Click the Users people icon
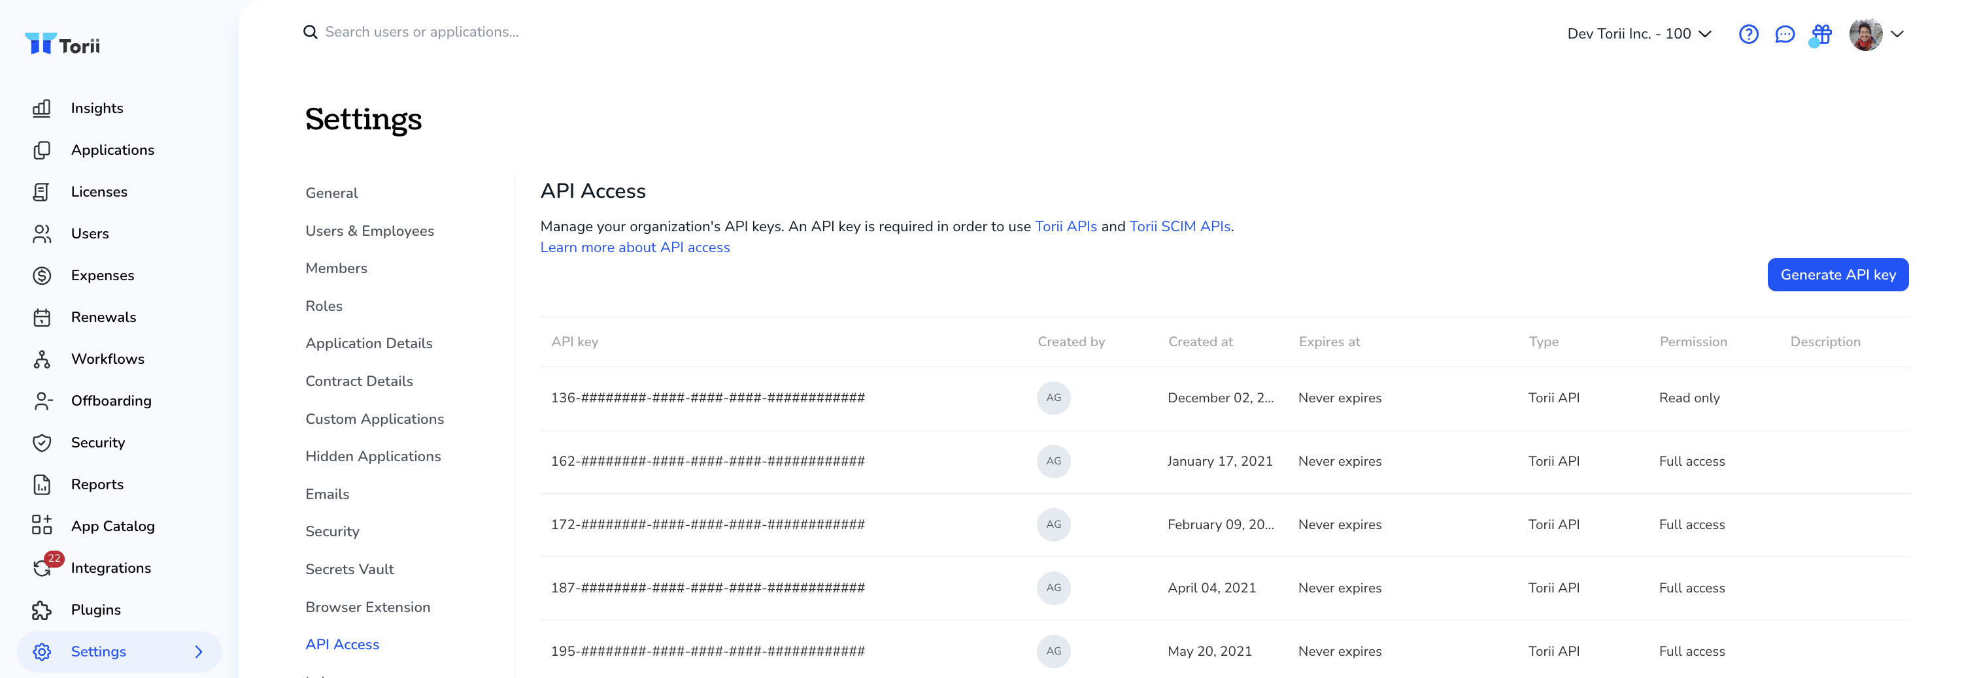1977x678 pixels. (41, 234)
